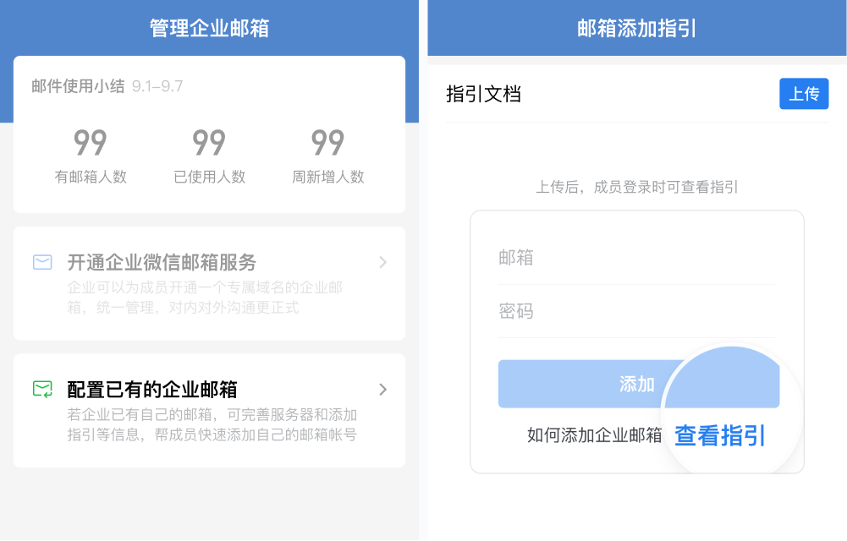Click the 管理企业邮箱 header title
The image size is (847, 541).
(210, 28)
